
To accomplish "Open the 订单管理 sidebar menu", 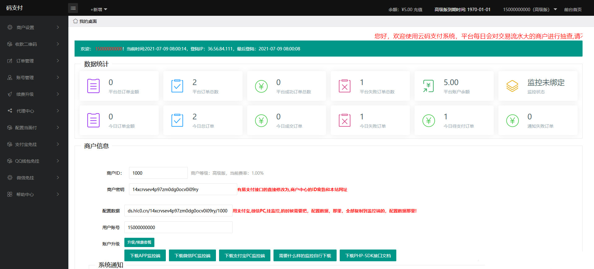I will point(34,61).
